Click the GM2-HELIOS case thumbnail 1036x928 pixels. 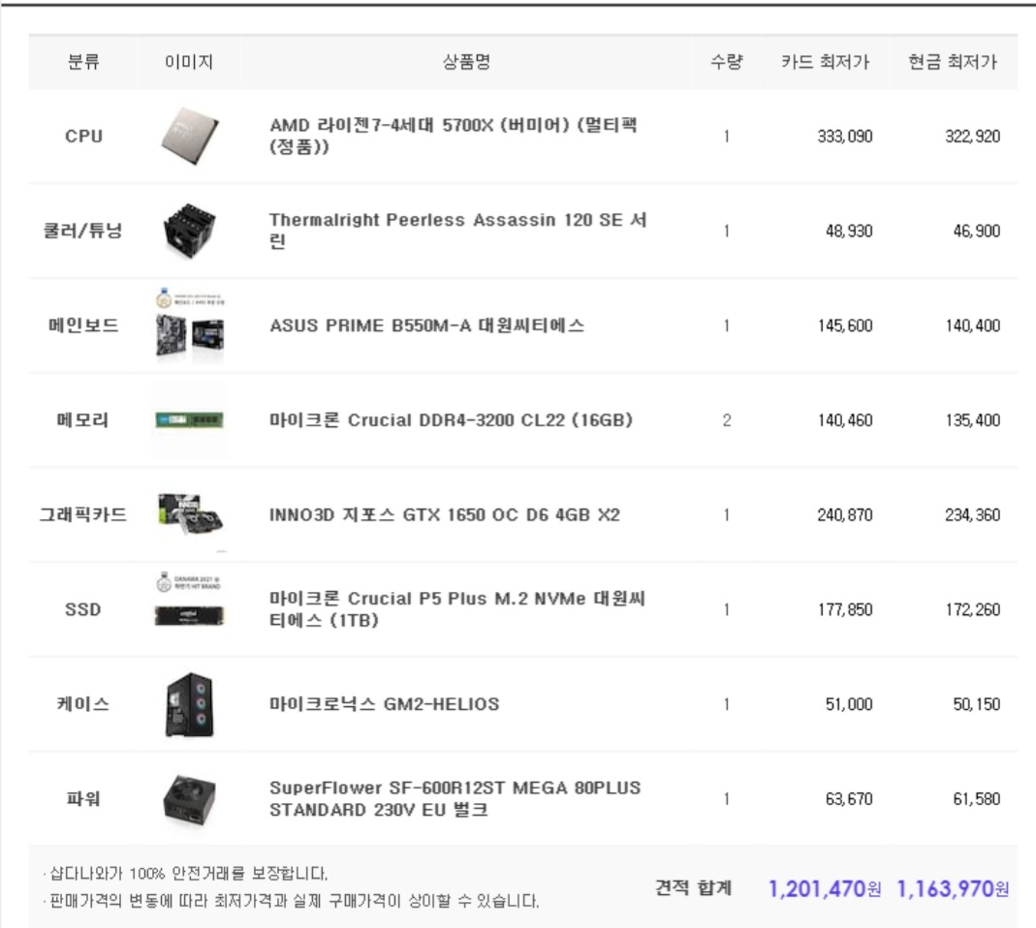pyautogui.click(x=190, y=704)
